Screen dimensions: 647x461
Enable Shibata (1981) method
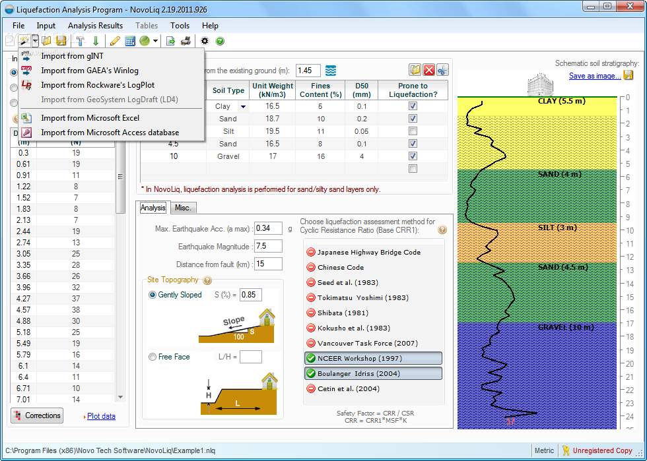[x=374, y=313]
